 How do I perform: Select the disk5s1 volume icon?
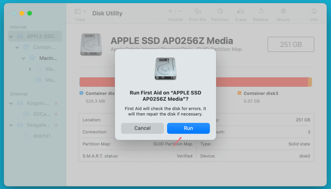point(26,136)
